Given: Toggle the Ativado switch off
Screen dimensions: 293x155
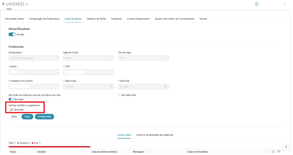Looking at the screenshot, I should tap(12, 34).
